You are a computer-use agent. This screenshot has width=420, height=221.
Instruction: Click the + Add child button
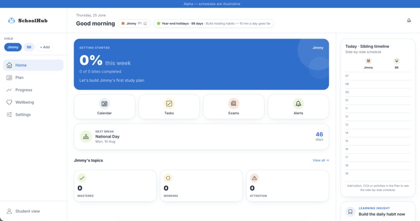[x=45, y=47]
